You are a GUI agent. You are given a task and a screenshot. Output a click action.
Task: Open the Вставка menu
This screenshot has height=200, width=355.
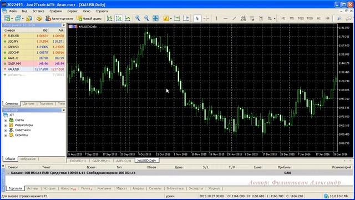point(38,11)
